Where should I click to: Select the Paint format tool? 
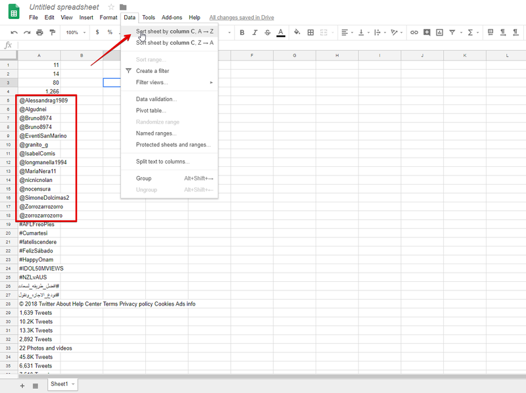[53, 33]
